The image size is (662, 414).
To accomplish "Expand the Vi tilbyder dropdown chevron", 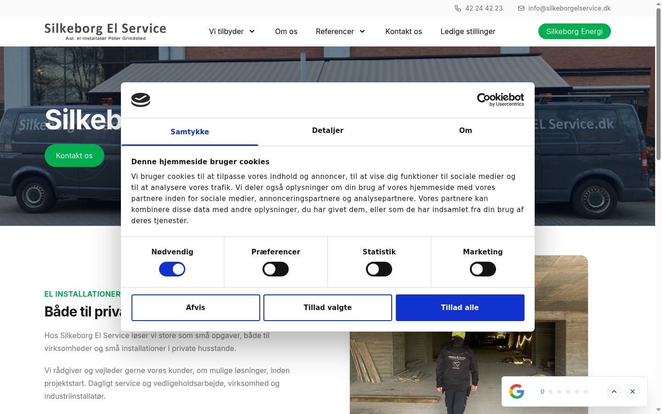I will pos(252,31).
